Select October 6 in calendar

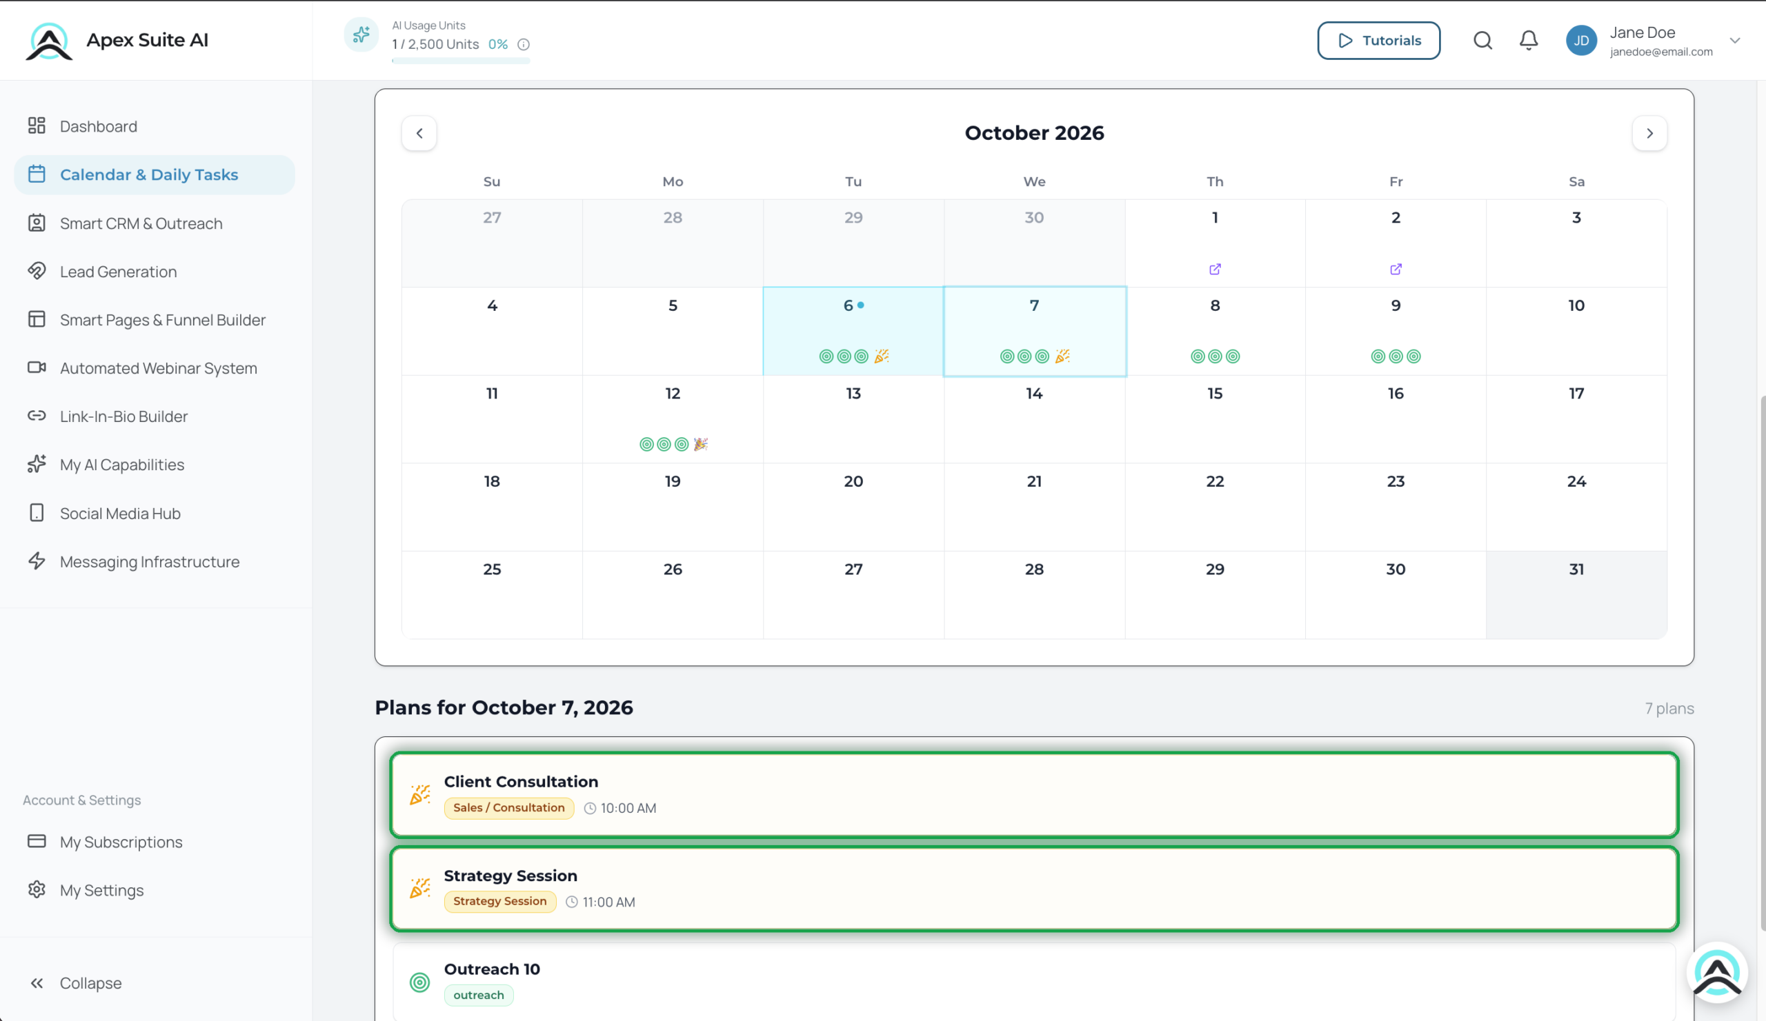pos(853,330)
